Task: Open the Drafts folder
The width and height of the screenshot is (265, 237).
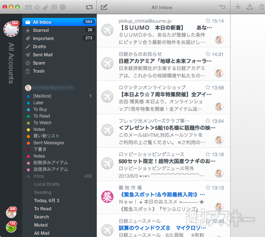Action: [x=59, y=46]
